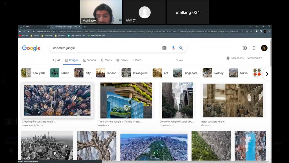Open the unsplash.com street canyon image
289x163 pixels.
pyautogui.click(x=178, y=100)
